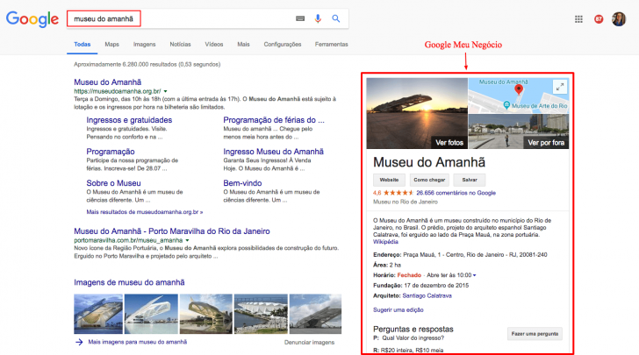Open Programação de férias sitelink

pyautogui.click(x=274, y=120)
